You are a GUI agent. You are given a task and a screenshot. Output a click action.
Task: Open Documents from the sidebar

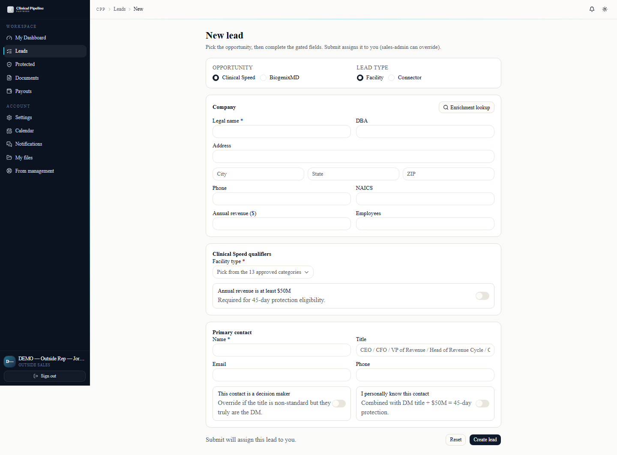[x=45, y=78]
